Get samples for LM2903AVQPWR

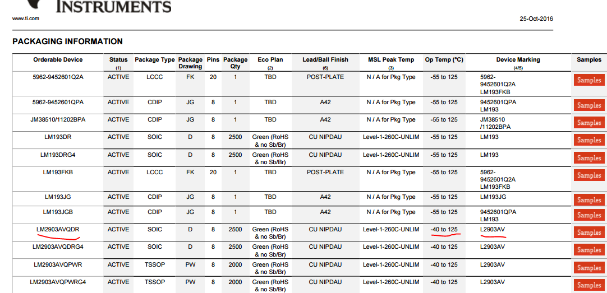point(589,268)
